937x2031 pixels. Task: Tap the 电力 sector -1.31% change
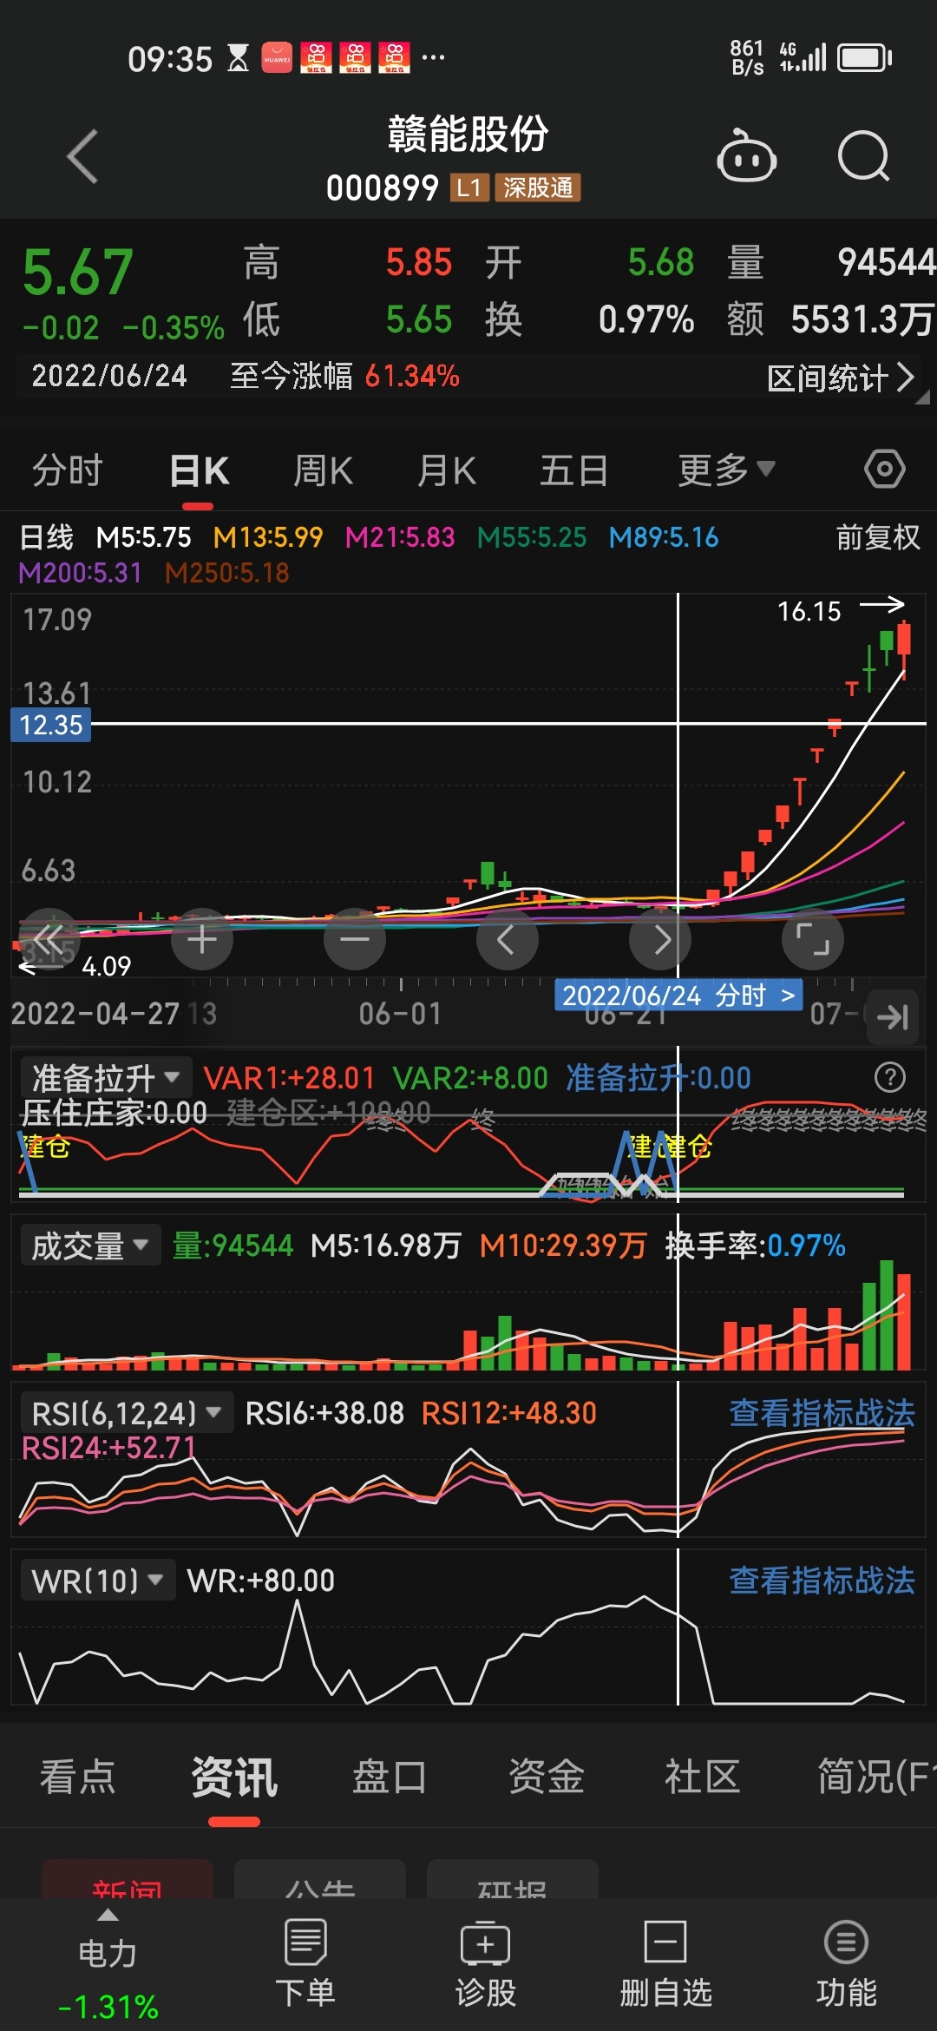click(x=108, y=2007)
